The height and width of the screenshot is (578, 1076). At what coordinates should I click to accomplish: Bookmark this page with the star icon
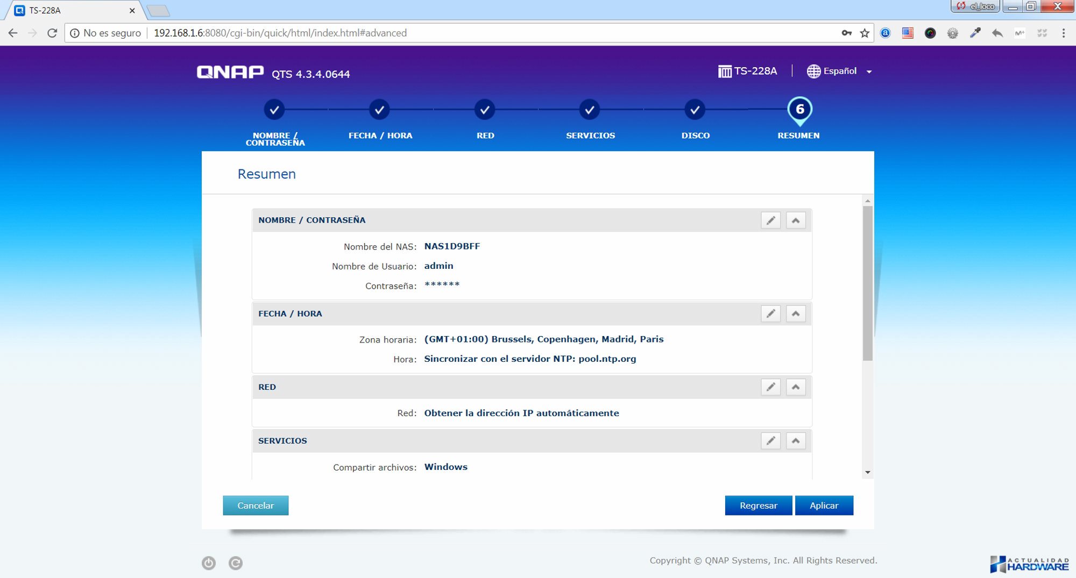point(865,33)
